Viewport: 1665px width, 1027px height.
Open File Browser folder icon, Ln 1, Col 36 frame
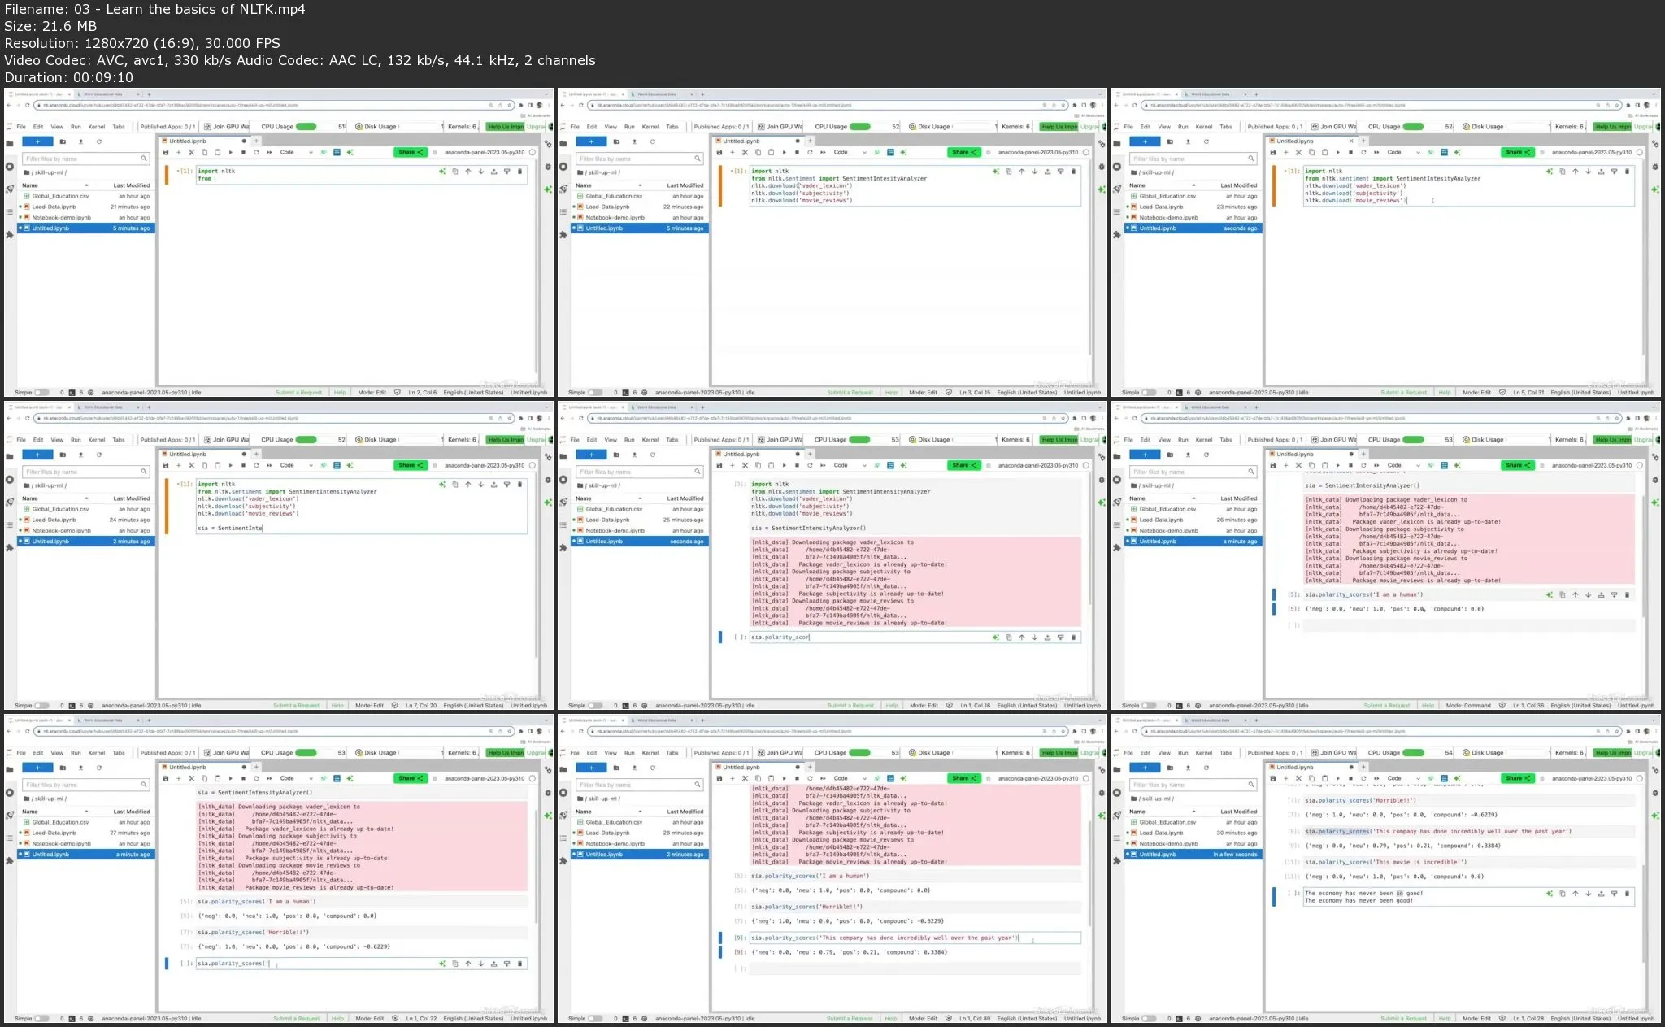pos(1116,456)
